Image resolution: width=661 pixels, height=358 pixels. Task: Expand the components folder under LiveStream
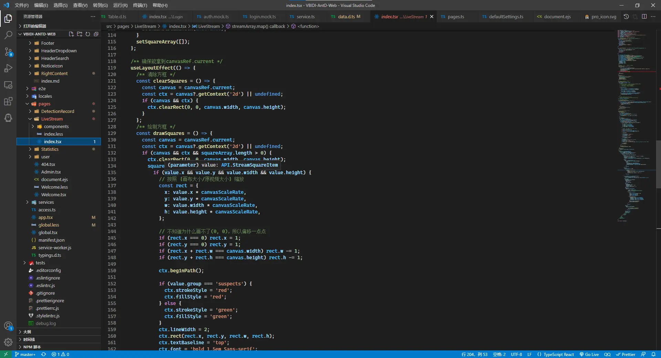coord(56,126)
